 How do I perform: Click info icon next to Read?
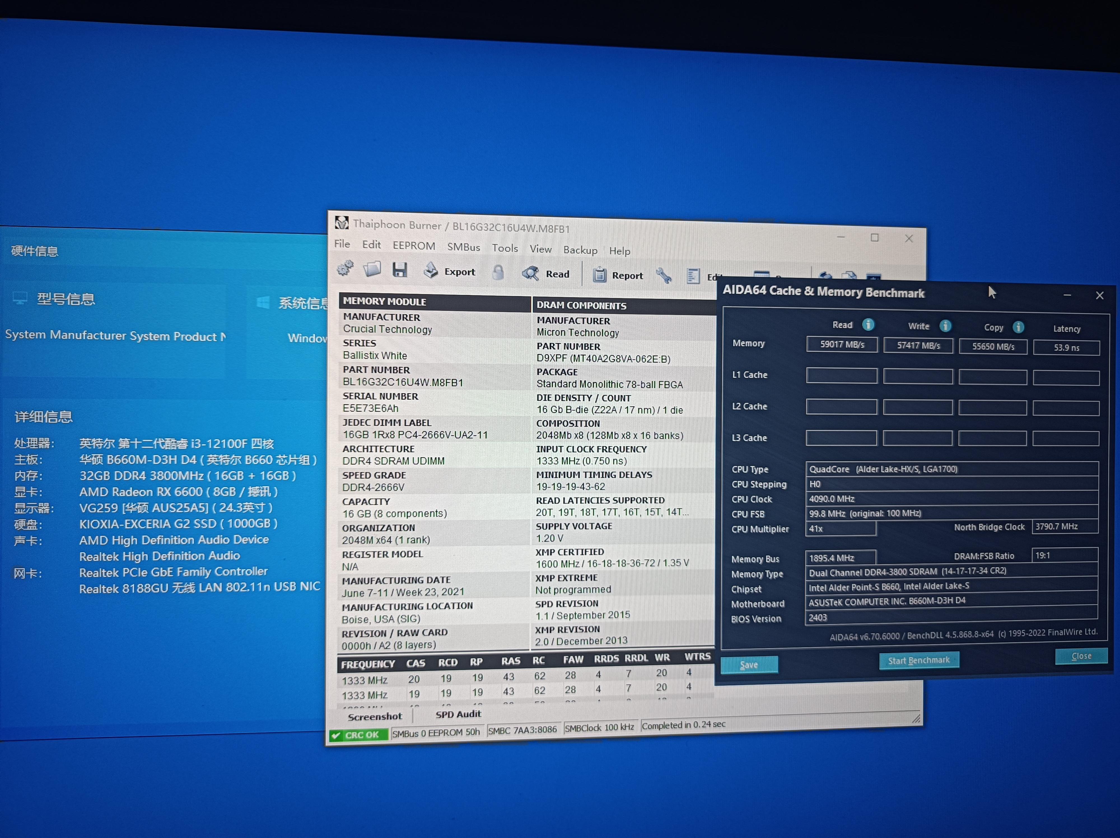(868, 325)
